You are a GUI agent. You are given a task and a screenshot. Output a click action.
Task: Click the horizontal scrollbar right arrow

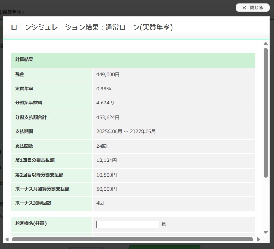tap(258, 239)
